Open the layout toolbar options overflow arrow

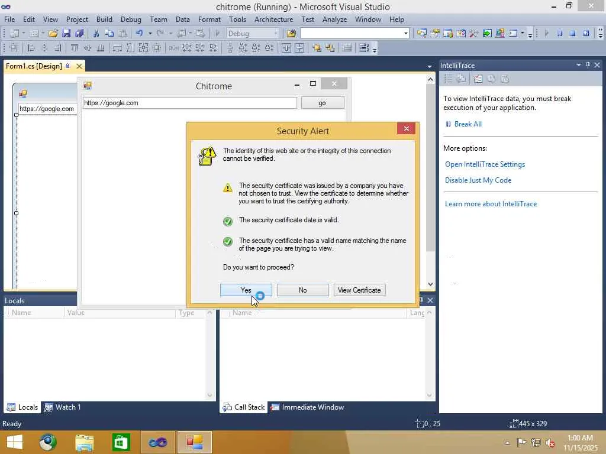[x=375, y=49]
